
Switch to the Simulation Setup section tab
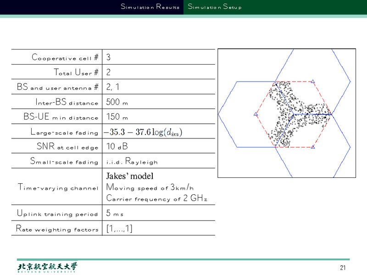pyautogui.click(x=214, y=7)
